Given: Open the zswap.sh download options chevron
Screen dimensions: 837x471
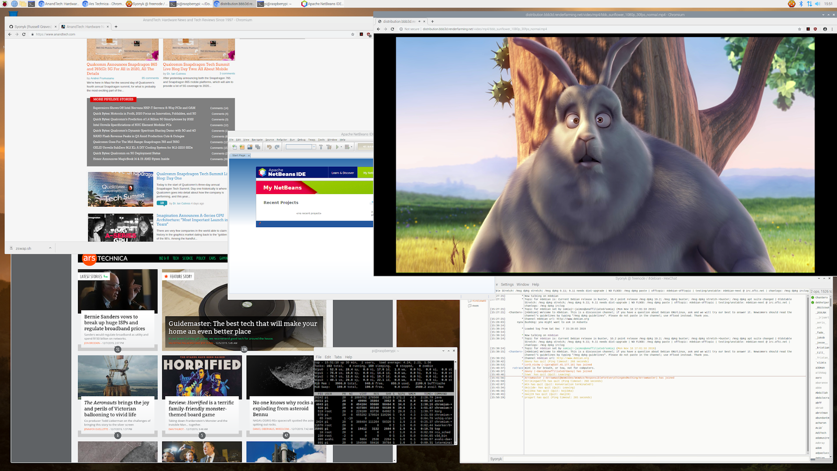Looking at the screenshot, I should (50, 248).
